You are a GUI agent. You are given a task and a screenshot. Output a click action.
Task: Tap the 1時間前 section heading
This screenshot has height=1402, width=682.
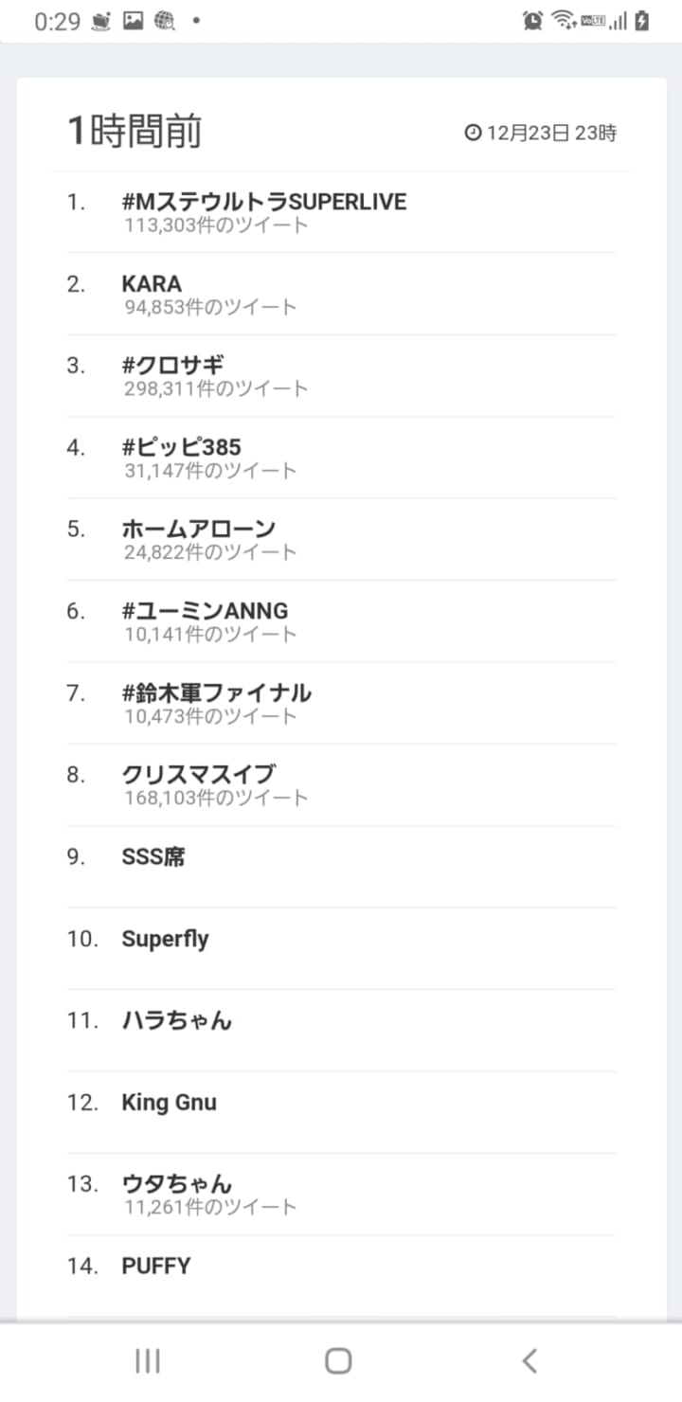click(x=134, y=132)
